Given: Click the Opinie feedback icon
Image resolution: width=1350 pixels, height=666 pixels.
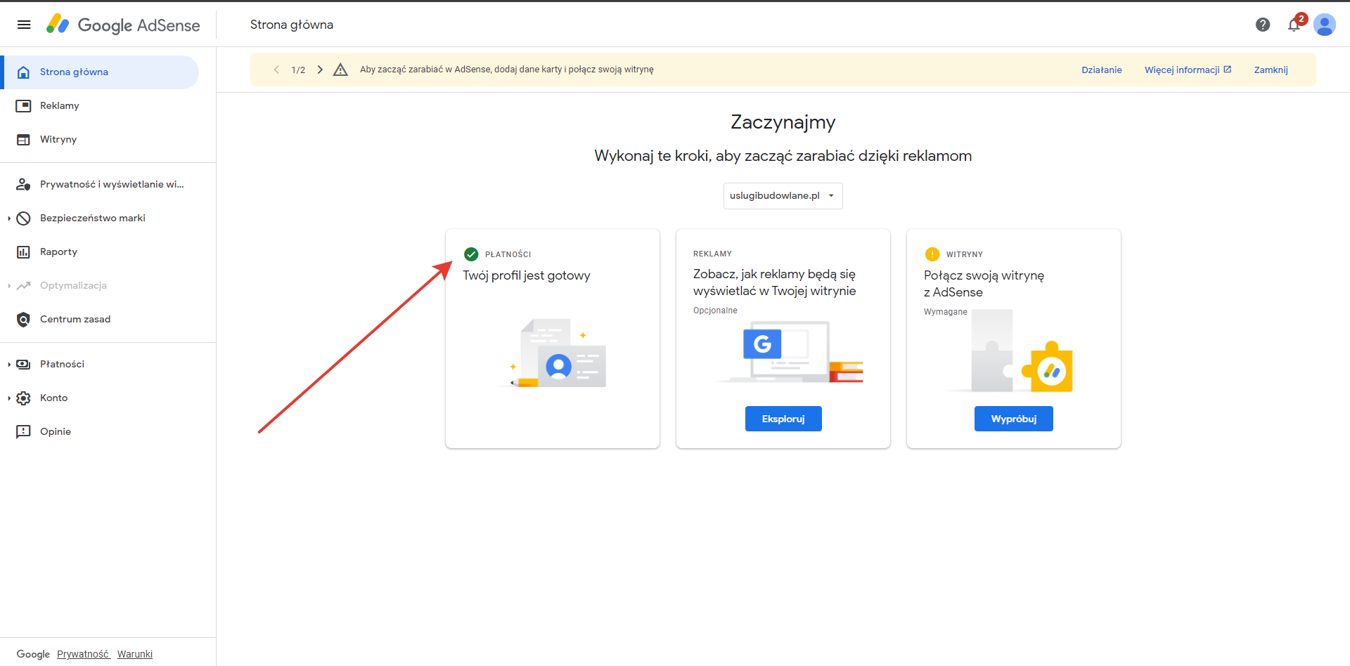Looking at the screenshot, I should click(x=23, y=432).
